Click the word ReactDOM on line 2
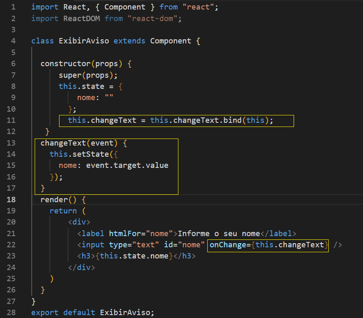The width and height of the screenshot is (363, 318). click(81, 19)
